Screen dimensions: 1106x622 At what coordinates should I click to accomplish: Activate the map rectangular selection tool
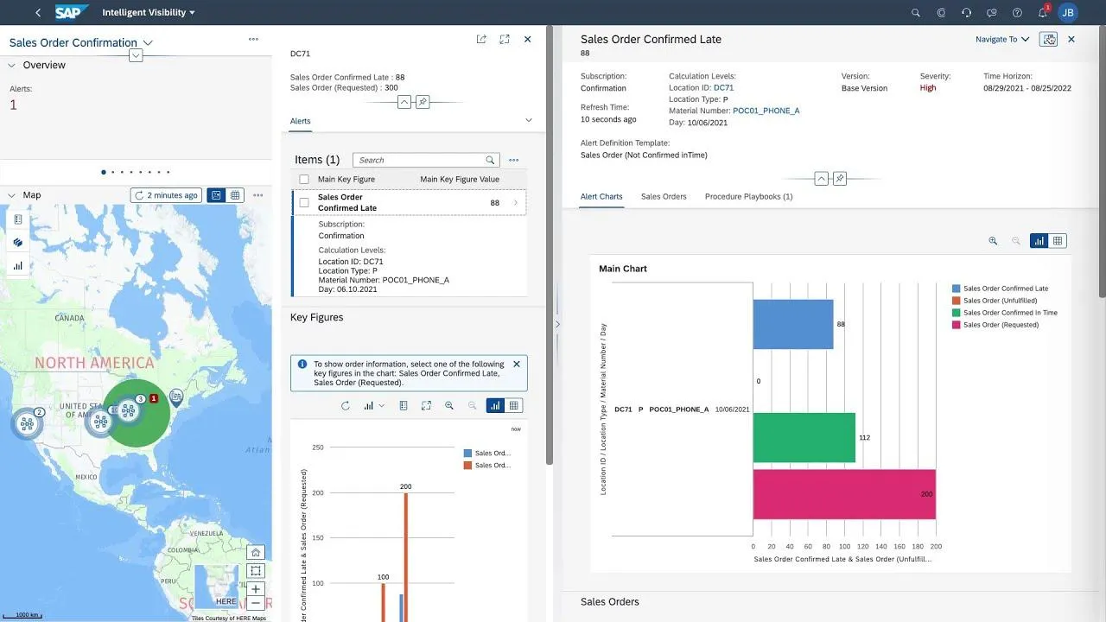point(255,571)
